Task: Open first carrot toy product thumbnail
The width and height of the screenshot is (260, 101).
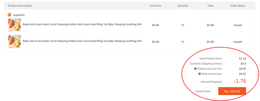Action: tap(14, 25)
